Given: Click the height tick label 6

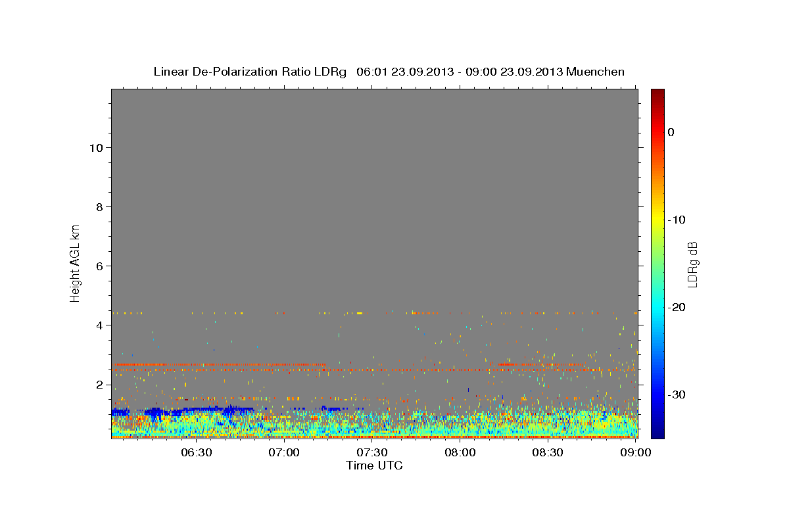Looking at the screenshot, I should [99, 266].
